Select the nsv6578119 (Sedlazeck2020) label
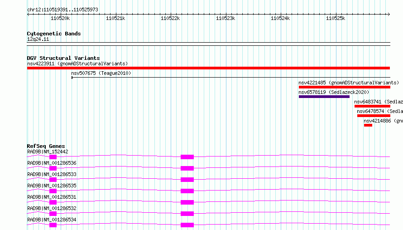This screenshot has height=230, width=403. click(x=334, y=92)
